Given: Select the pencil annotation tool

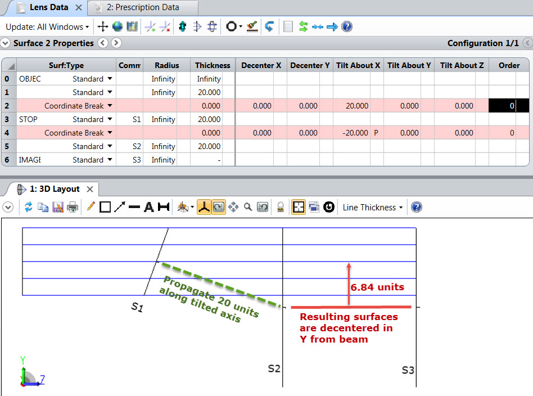Looking at the screenshot, I should [x=91, y=206].
